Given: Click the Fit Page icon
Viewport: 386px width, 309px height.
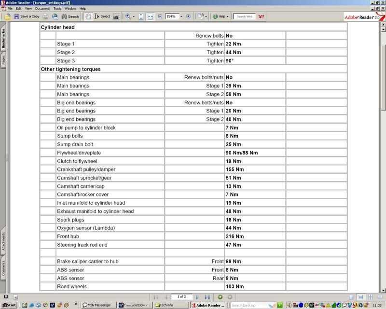Looking at the screenshot, I should click(141, 16).
